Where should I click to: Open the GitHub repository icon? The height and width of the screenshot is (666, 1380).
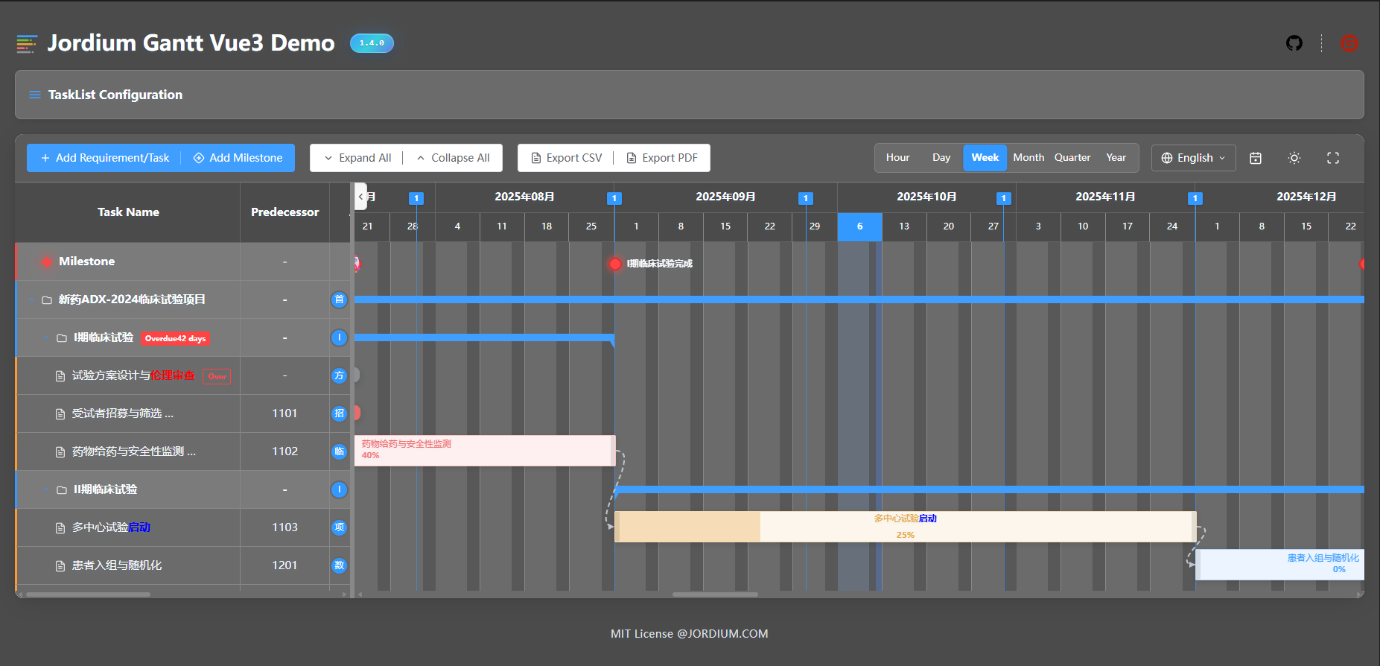click(1294, 43)
